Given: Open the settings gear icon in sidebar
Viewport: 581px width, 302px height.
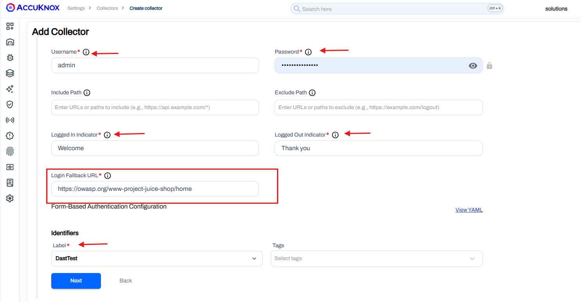Looking at the screenshot, I should click(x=10, y=198).
